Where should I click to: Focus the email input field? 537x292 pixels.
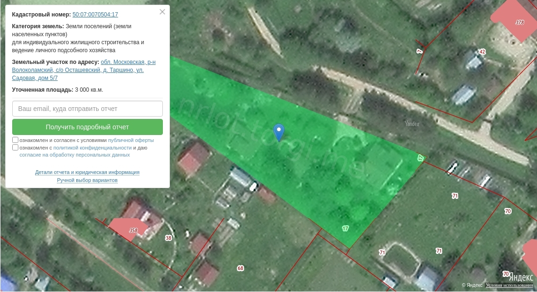click(88, 109)
